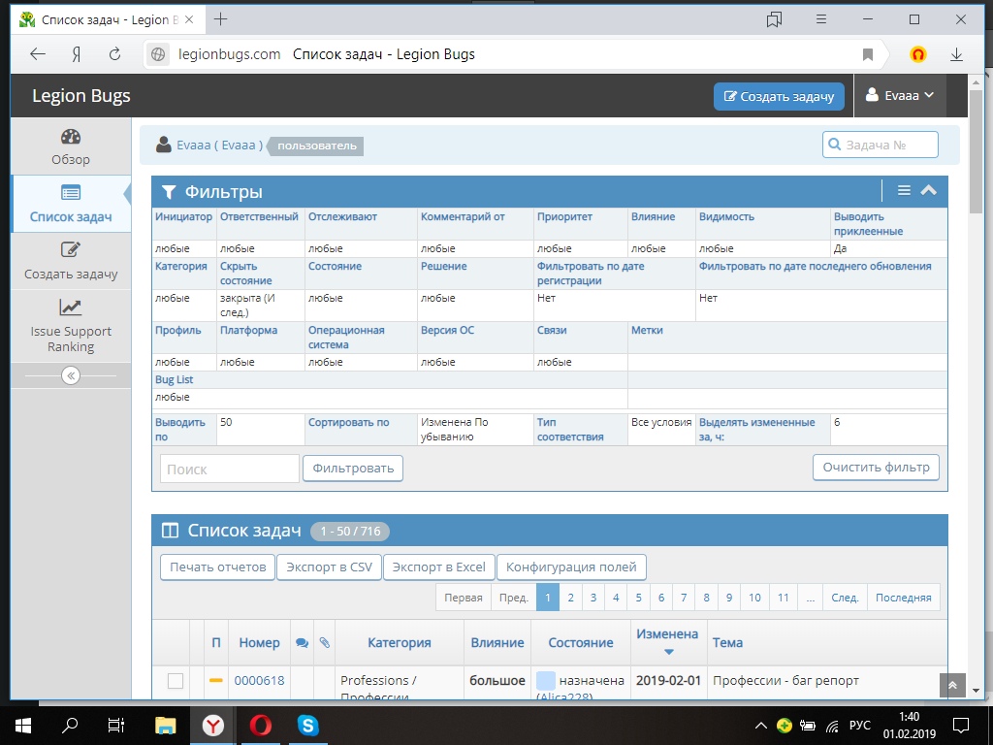Image resolution: width=993 pixels, height=745 pixels.
Task: Collapse the Фильтры panel with up chevron
Action: point(929,191)
